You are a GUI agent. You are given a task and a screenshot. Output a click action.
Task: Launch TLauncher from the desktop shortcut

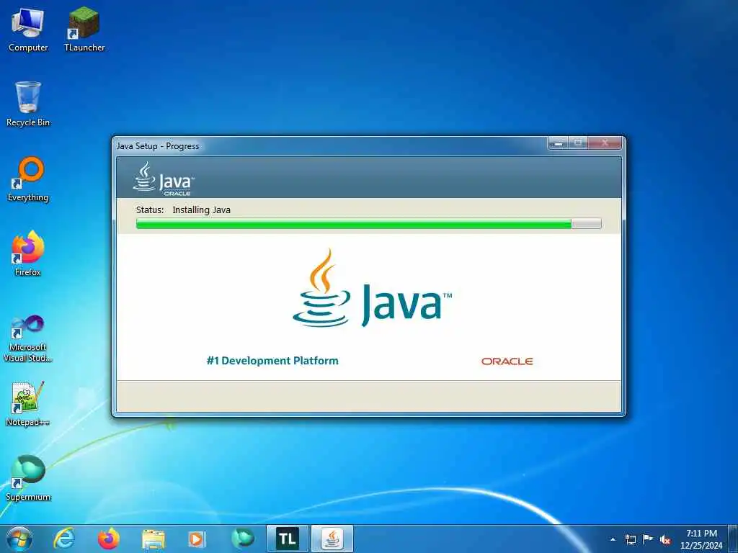[x=84, y=30]
